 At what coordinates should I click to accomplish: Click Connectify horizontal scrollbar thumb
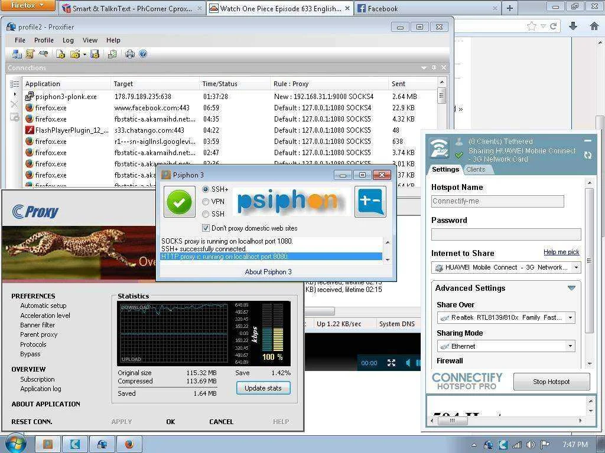tap(452, 421)
